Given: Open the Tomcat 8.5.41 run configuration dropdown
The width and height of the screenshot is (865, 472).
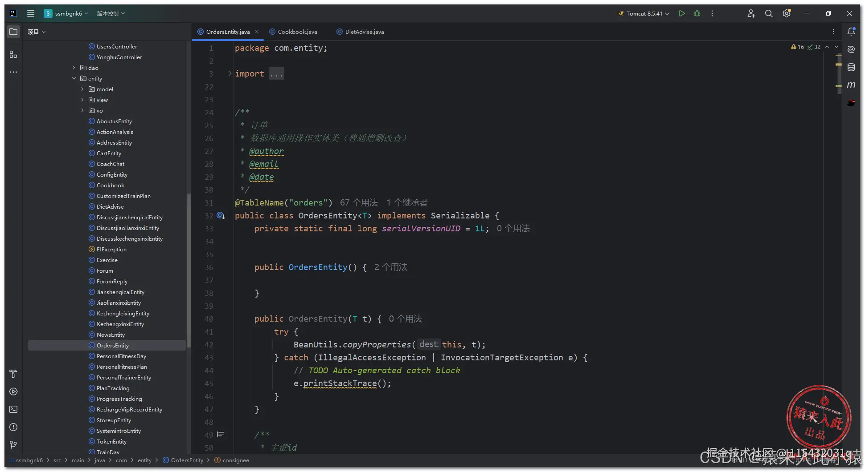Looking at the screenshot, I should (644, 13).
